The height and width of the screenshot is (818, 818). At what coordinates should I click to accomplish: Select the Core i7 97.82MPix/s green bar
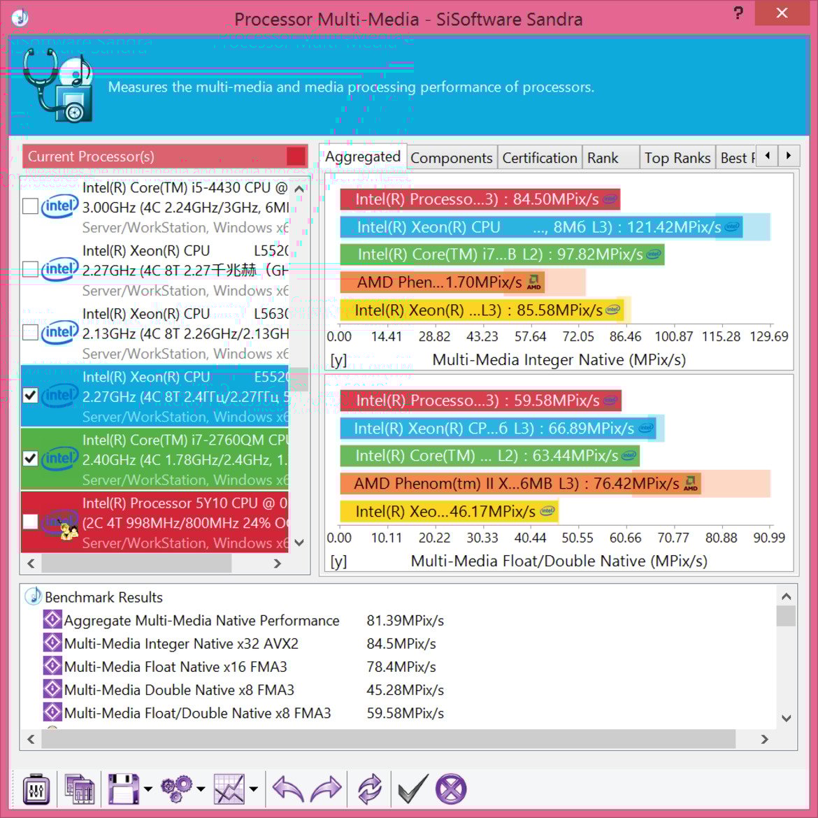503,254
